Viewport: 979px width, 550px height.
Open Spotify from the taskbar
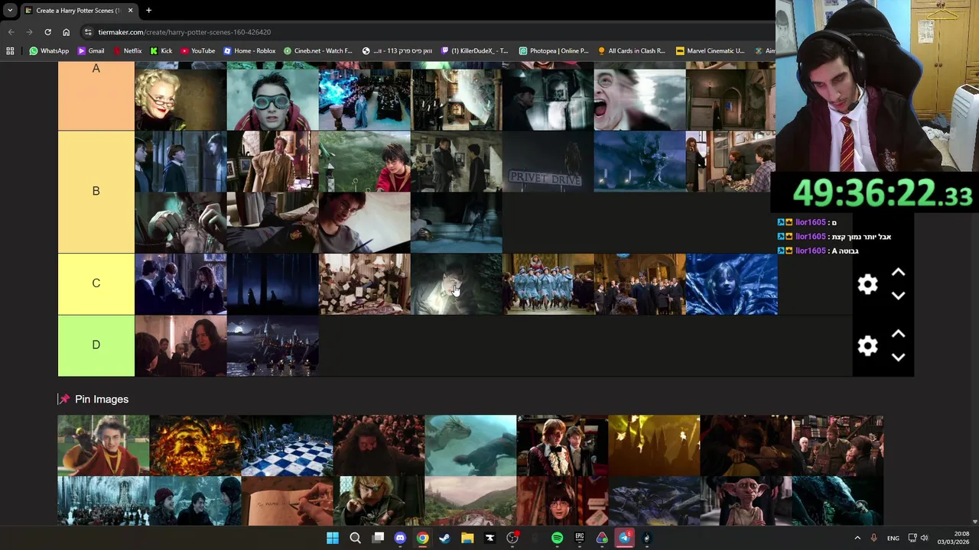[557, 538]
